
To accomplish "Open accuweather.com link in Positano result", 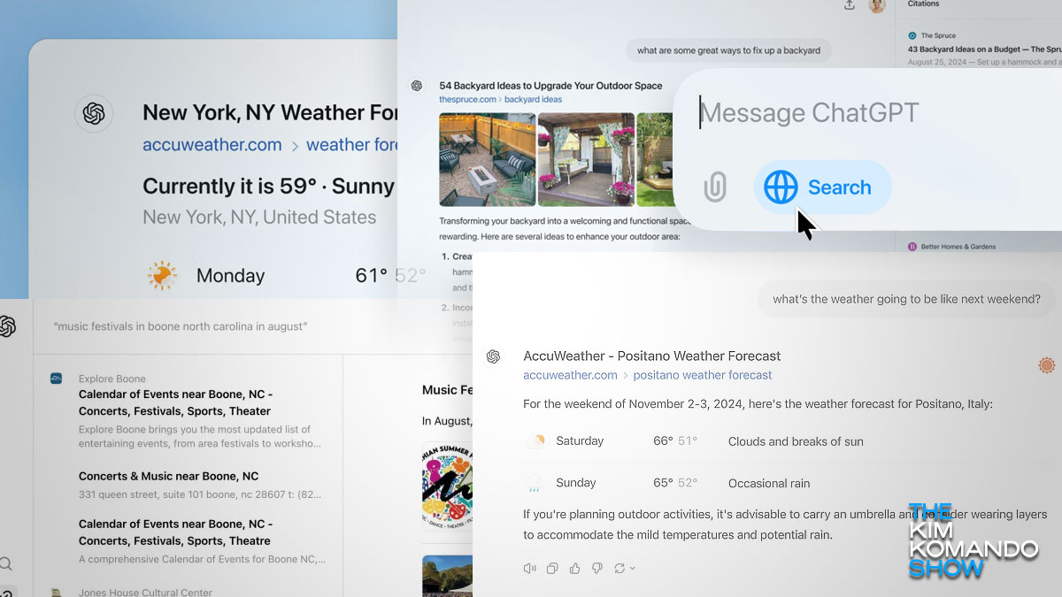I will point(570,375).
